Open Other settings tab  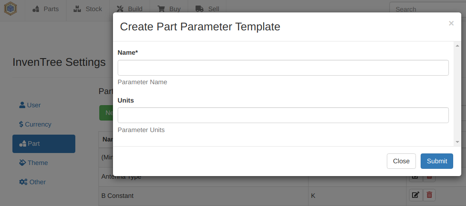pos(33,182)
